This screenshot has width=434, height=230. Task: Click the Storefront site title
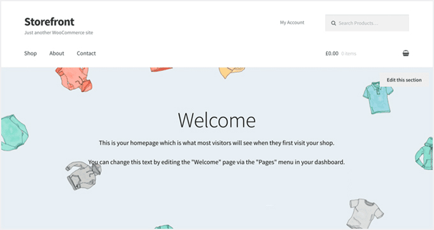click(49, 22)
